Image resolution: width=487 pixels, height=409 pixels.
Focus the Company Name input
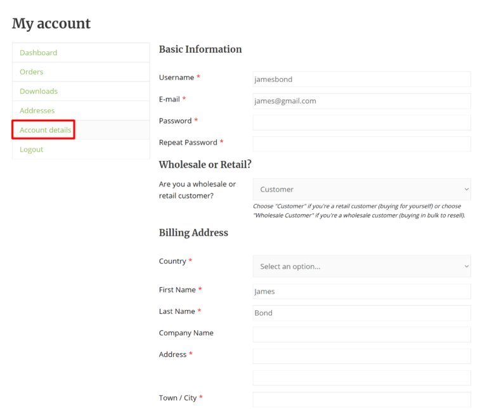click(361, 334)
